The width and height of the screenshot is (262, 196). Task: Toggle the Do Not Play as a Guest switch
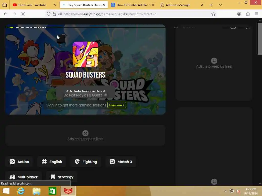click(x=106, y=95)
